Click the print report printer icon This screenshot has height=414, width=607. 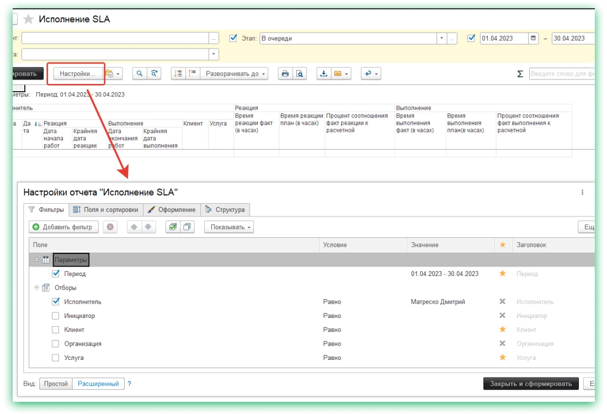pos(285,73)
